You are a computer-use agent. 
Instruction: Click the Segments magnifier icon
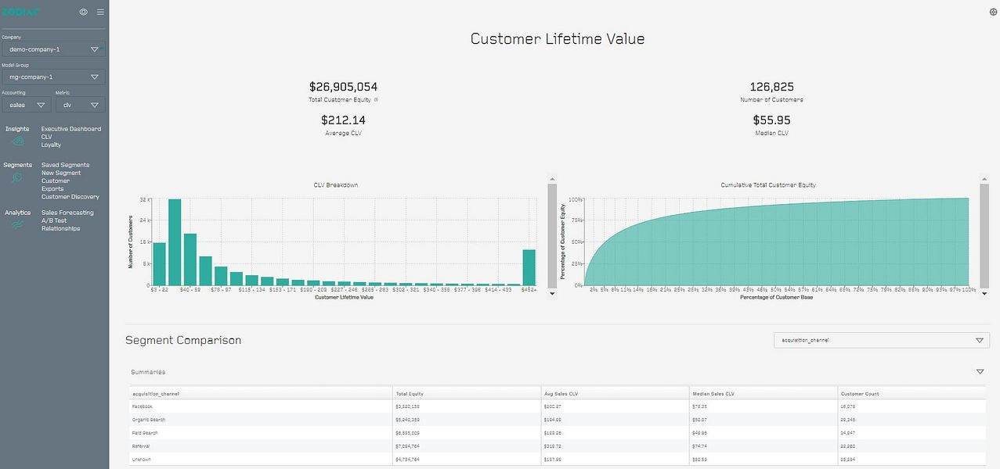[17, 177]
